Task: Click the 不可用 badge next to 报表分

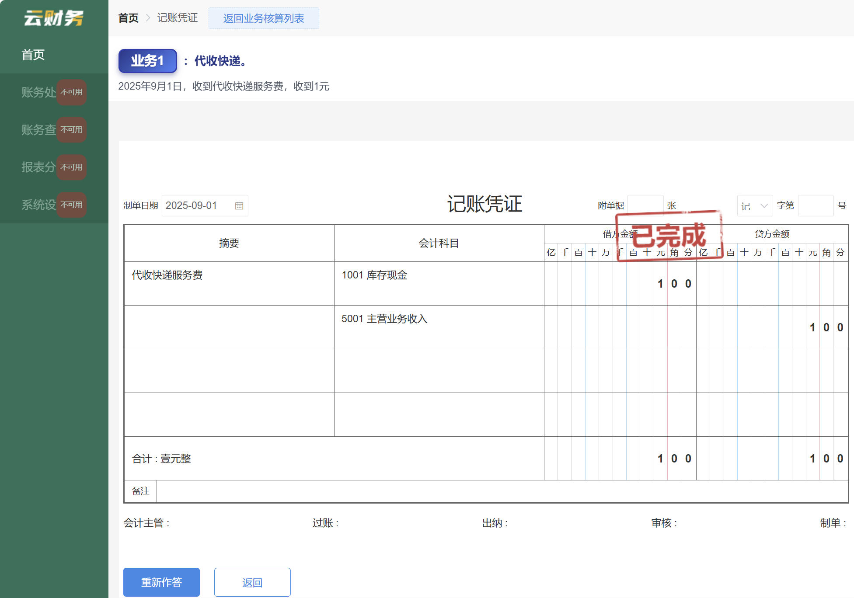Action: coord(71,167)
